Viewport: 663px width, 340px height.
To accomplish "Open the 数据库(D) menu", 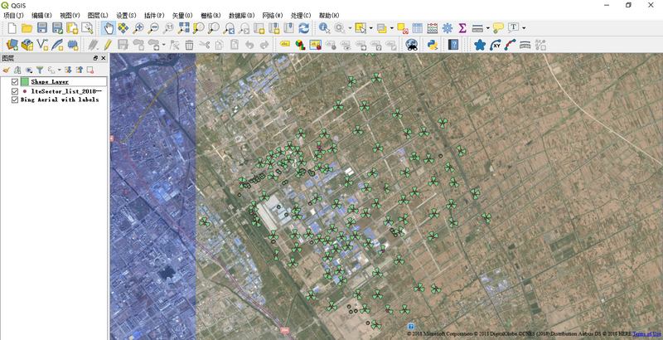I will 241,16.
